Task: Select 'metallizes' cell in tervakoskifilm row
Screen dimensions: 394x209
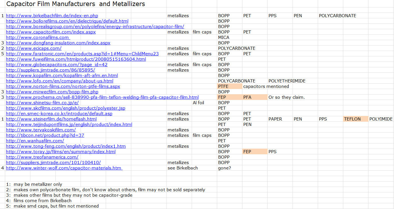Action: [x=178, y=130]
